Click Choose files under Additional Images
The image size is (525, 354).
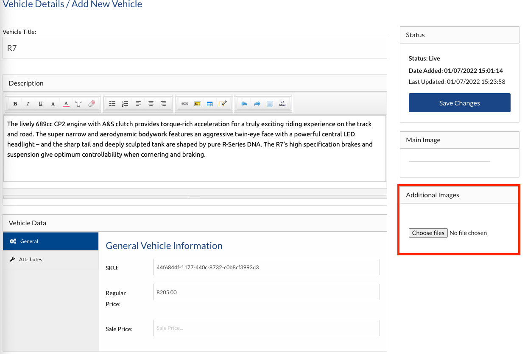[x=428, y=233]
